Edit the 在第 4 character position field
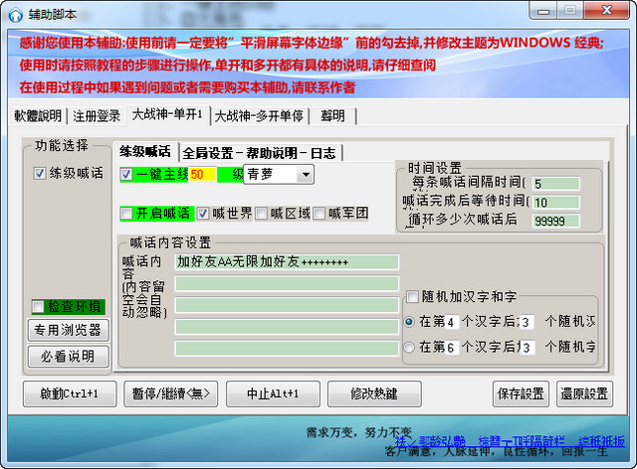This screenshot has height=469, width=637. [x=452, y=323]
